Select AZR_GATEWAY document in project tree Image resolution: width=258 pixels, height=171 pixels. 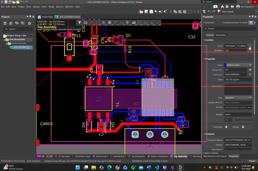[21, 47]
